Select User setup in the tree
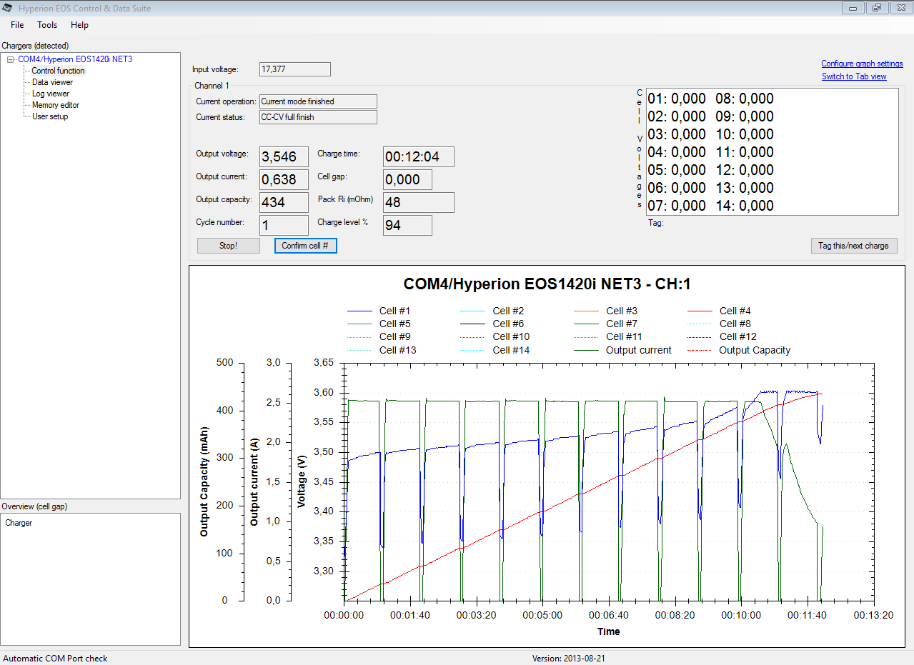Viewport: 914px width, 665px height. click(50, 116)
